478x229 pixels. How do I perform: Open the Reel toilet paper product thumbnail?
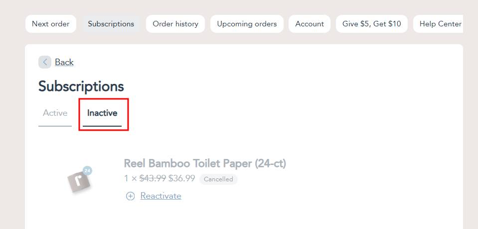tap(79, 180)
